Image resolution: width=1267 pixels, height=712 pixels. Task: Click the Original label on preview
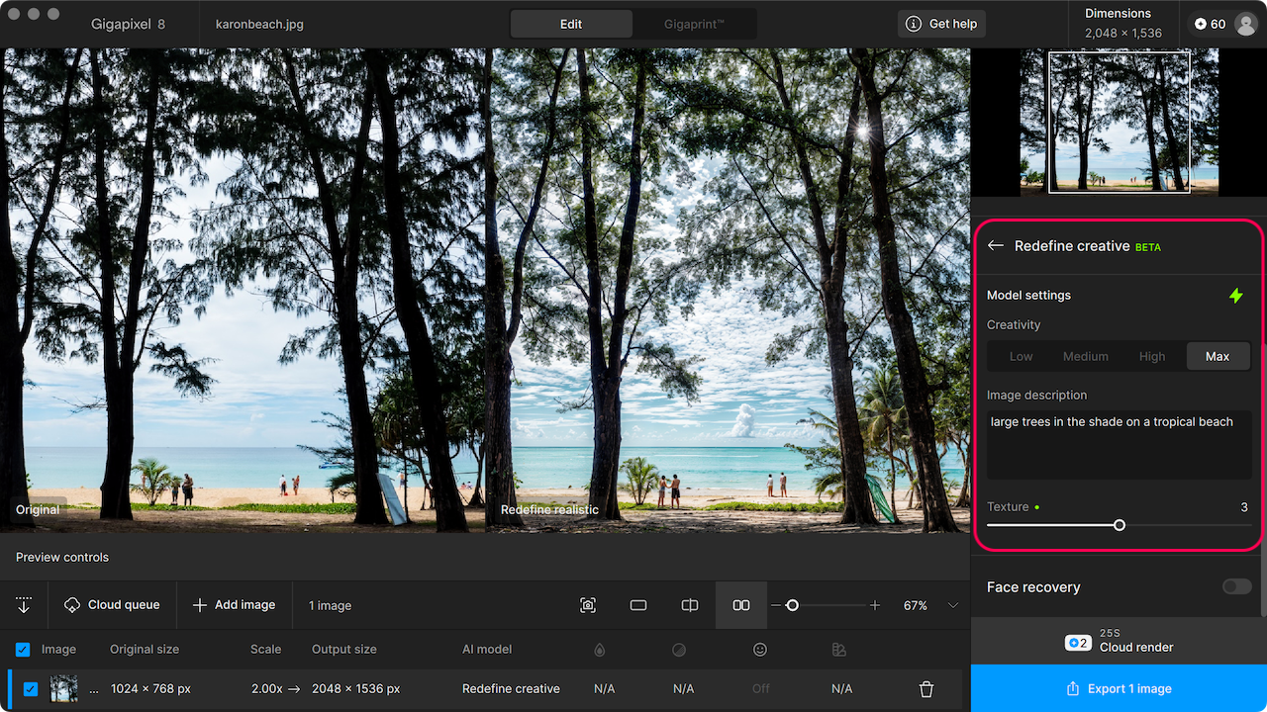click(38, 509)
